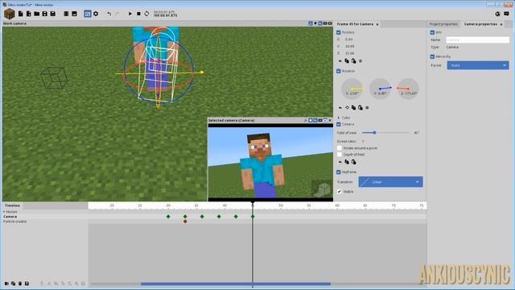Paste position values icon
The height and width of the screenshot is (290, 515).
tap(354, 61)
